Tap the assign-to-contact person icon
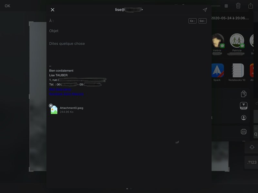The height and width of the screenshot is (193, 258). click(243, 118)
